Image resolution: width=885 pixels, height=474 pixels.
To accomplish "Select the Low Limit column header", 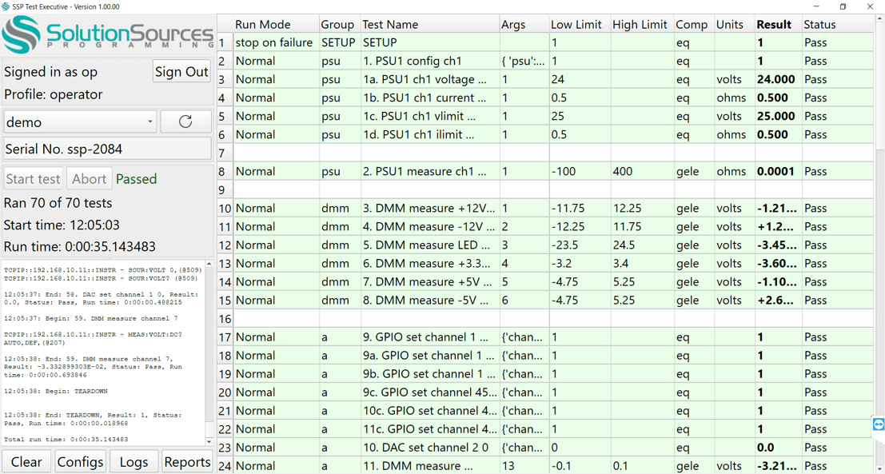I will 580,24.
